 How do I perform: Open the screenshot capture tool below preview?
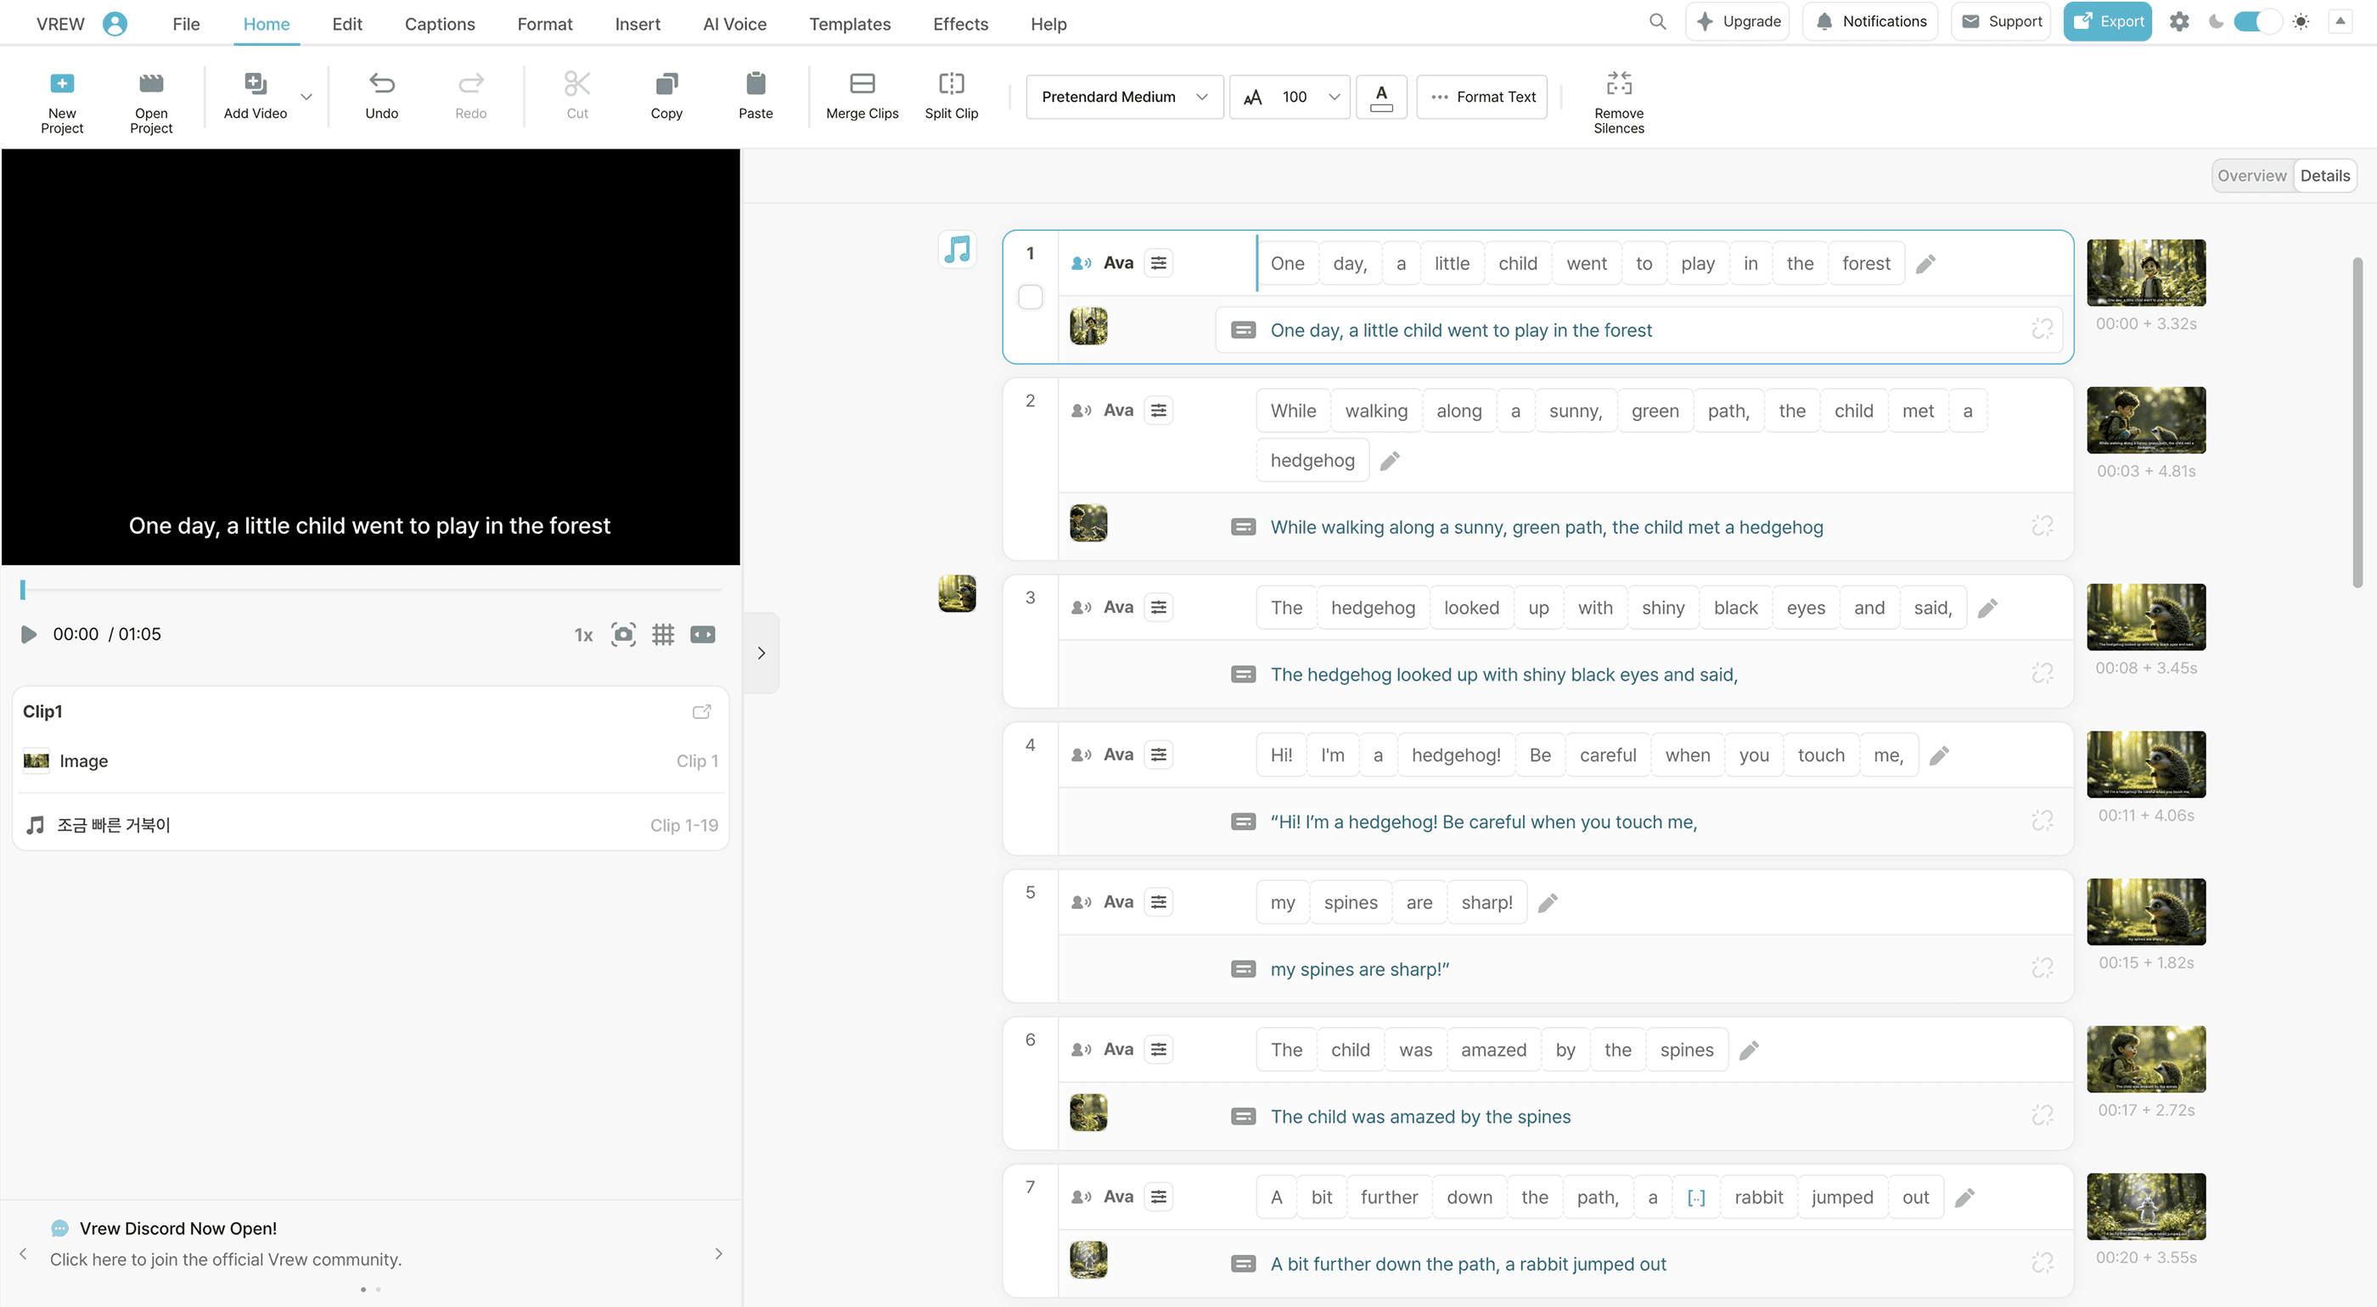[623, 635]
